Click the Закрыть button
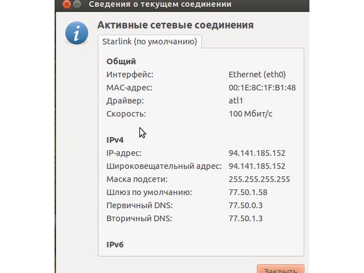This screenshot has height=273, width=364. 280,270
